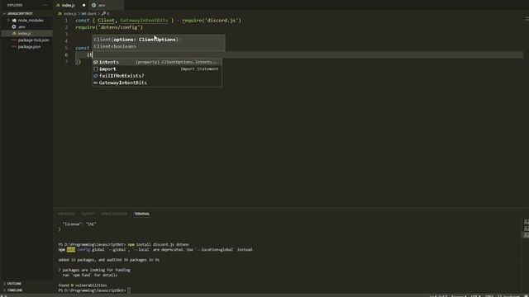Expand the node_modules folder
The width and height of the screenshot is (529, 297).
tap(8, 20)
